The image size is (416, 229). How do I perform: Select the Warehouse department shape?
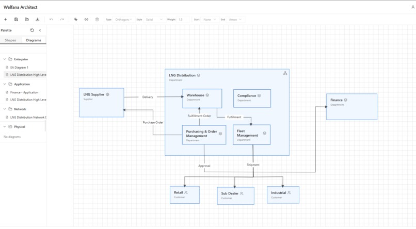[x=202, y=99]
